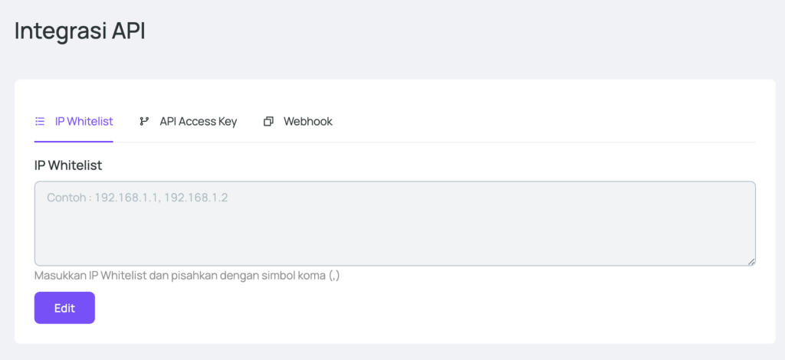785x360 pixels.
Task: Click the word "Key" in API Access Key
Action: (x=227, y=121)
